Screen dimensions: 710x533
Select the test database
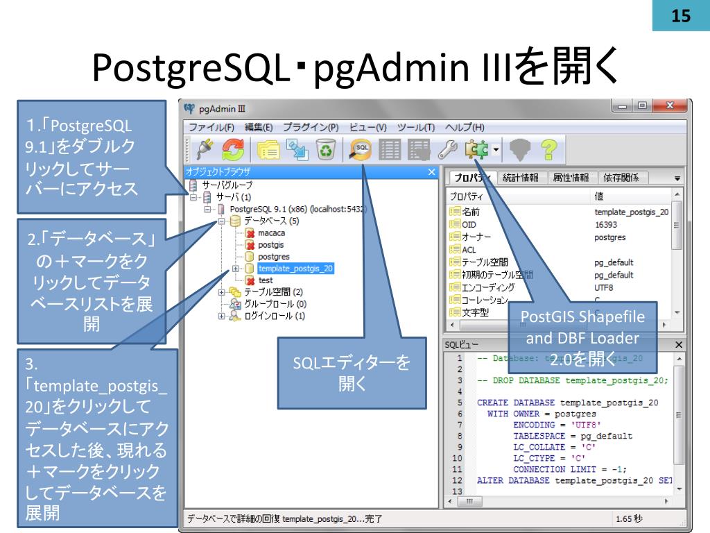(266, 280)
